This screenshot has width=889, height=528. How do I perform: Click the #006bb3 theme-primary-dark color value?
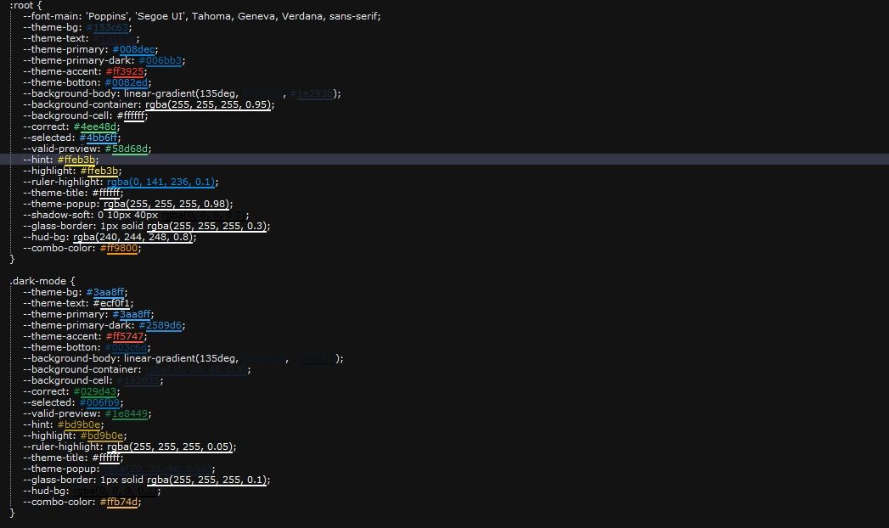click(161, 60)
